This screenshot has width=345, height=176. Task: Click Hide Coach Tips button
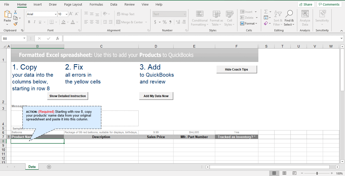point(237,70)
